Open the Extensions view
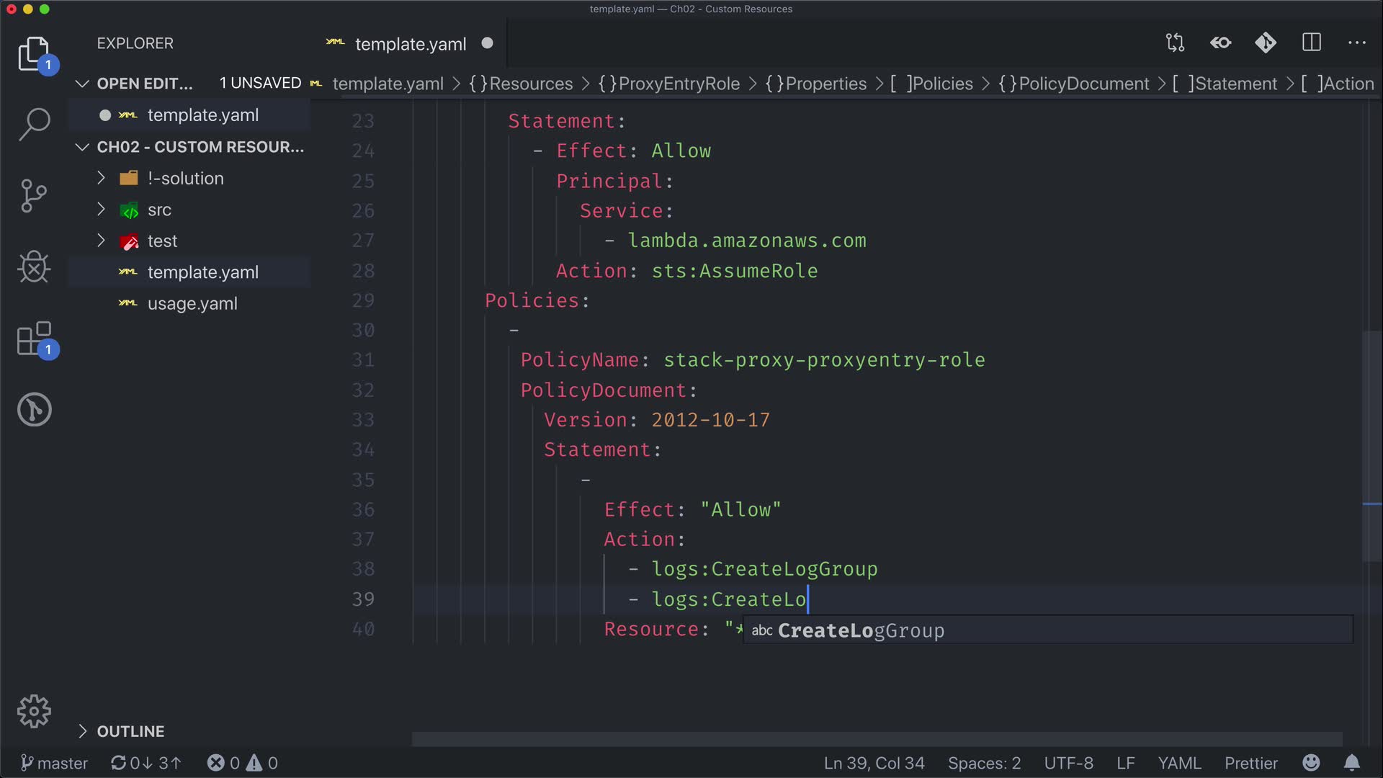Screen dimensions: 1383x778 (x=34, y=339)
